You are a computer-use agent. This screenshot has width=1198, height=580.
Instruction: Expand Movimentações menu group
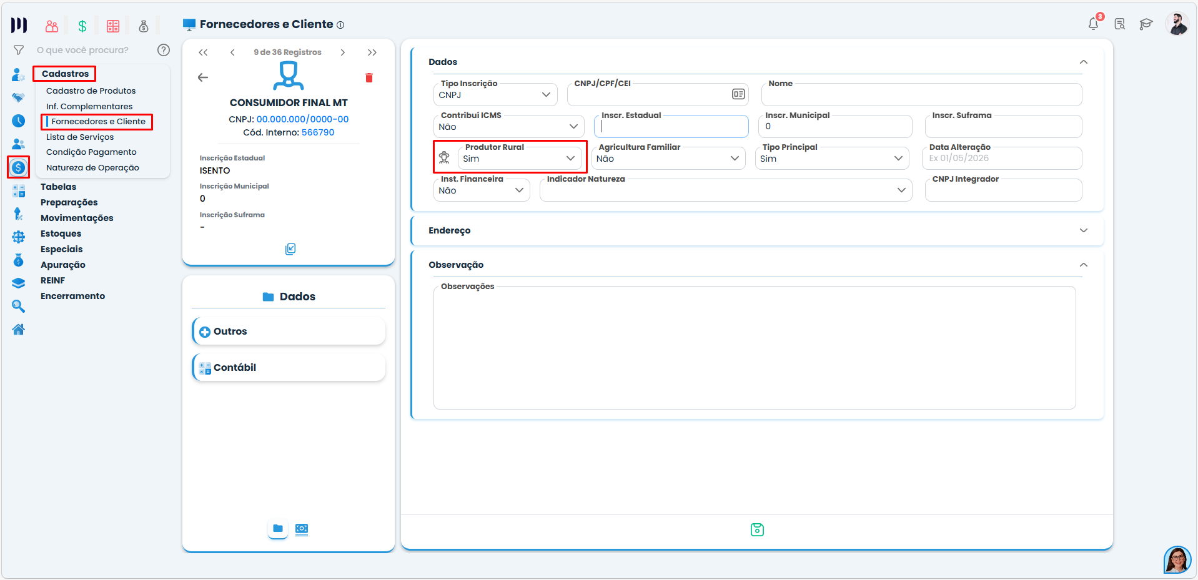[x=77, y=218]
